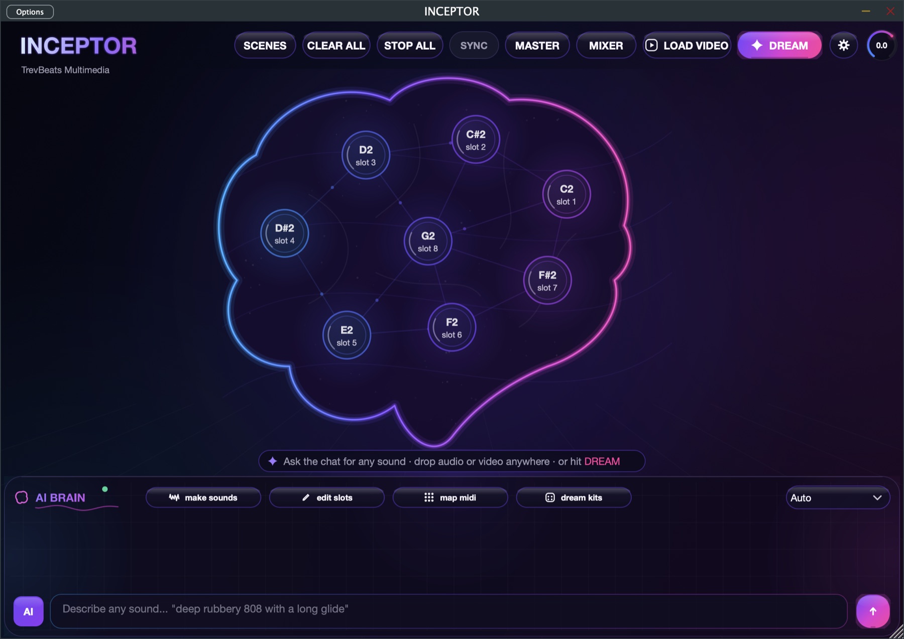This screenshot has height=639, width=904.
Task: Select the map midi chip
Action: pyautogui.click(x=450, y=497)
